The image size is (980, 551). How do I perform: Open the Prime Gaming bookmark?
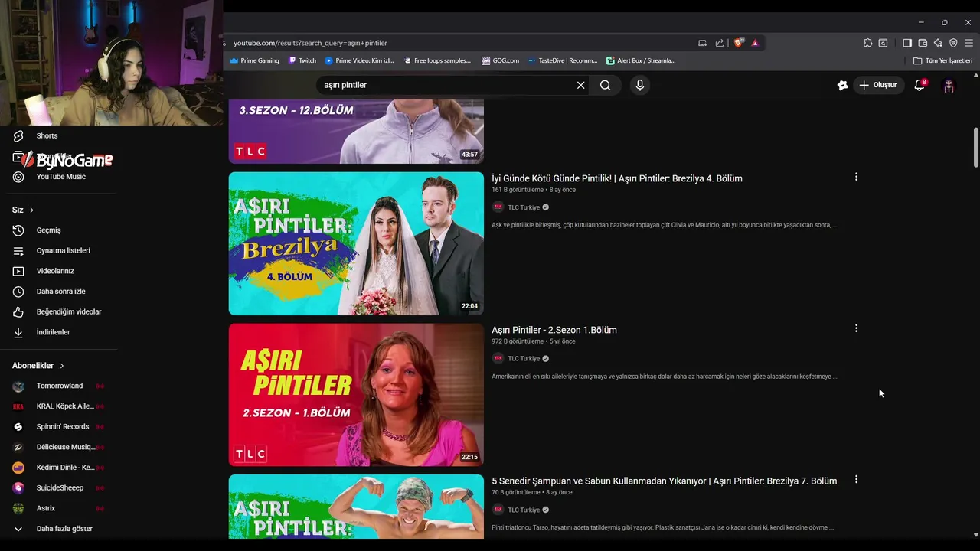coord(254,60)
